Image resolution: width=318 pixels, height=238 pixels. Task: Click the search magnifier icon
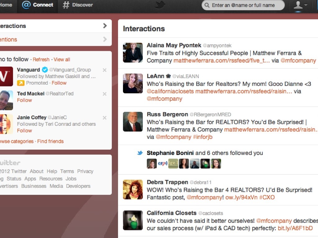207,5
